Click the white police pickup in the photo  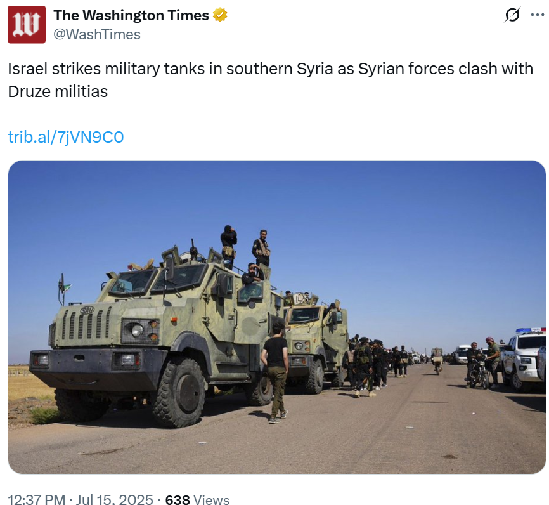pyautogui.click(x=523, y=359)
